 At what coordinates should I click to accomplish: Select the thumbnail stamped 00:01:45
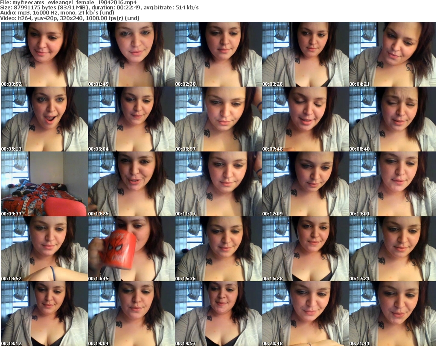click(x=131, y=54)
